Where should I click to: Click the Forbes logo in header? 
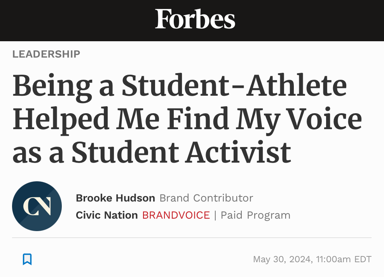tap(195, 19)
